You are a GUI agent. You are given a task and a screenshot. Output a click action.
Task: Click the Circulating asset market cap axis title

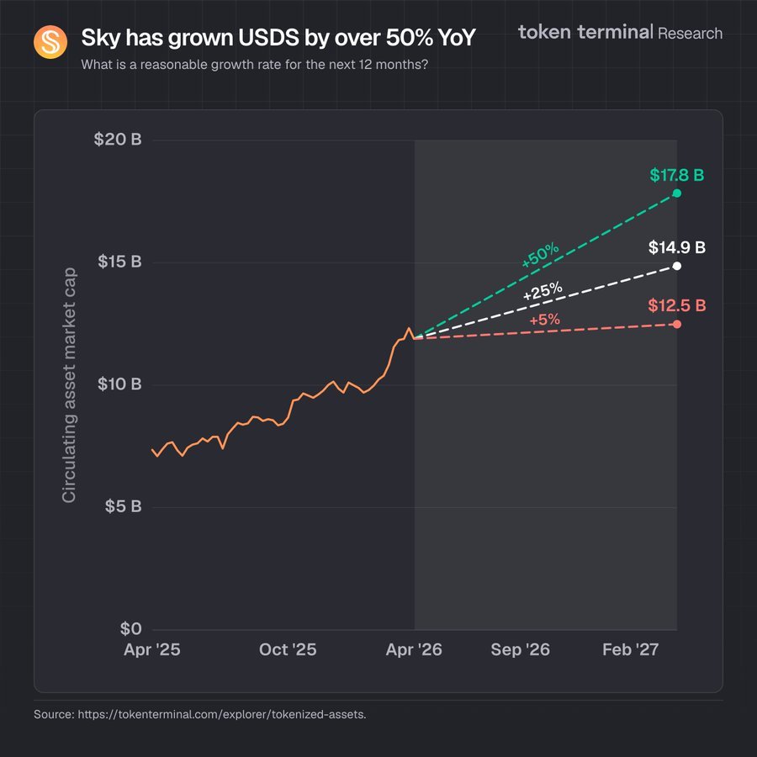point(70,384)
